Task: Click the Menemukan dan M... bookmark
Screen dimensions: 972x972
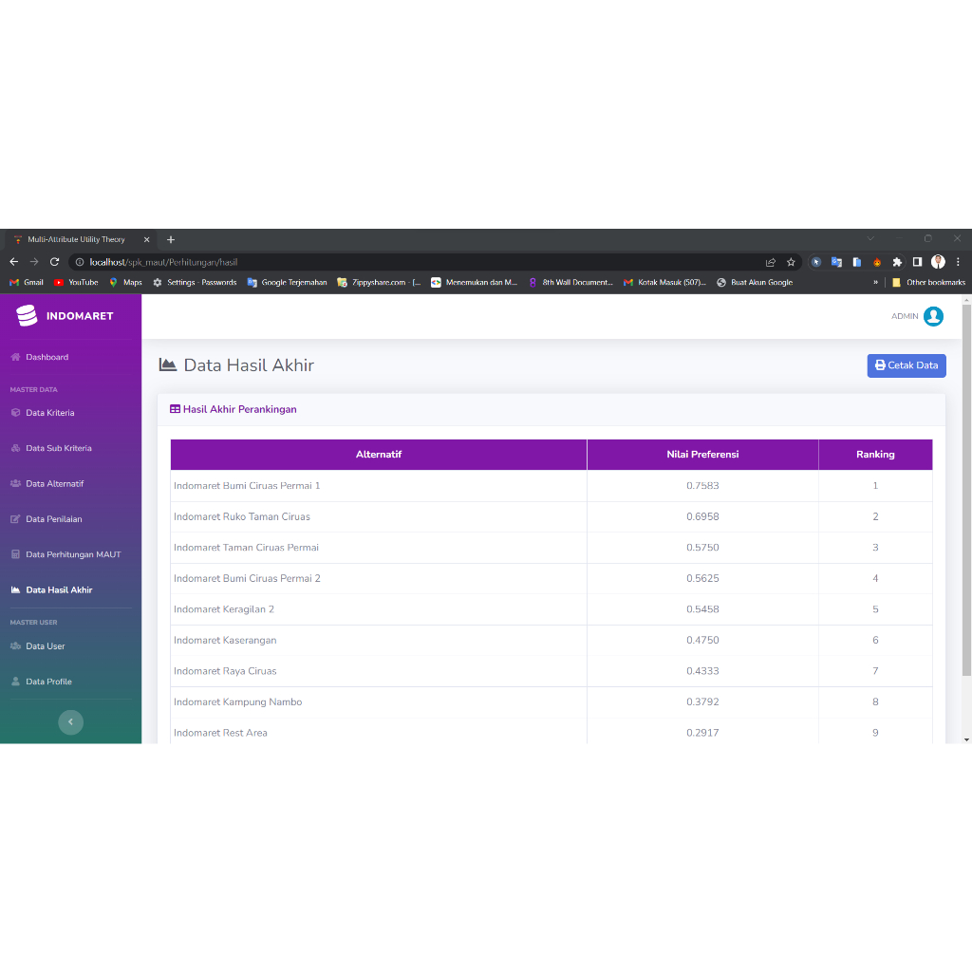Action: tap(475, 283)
